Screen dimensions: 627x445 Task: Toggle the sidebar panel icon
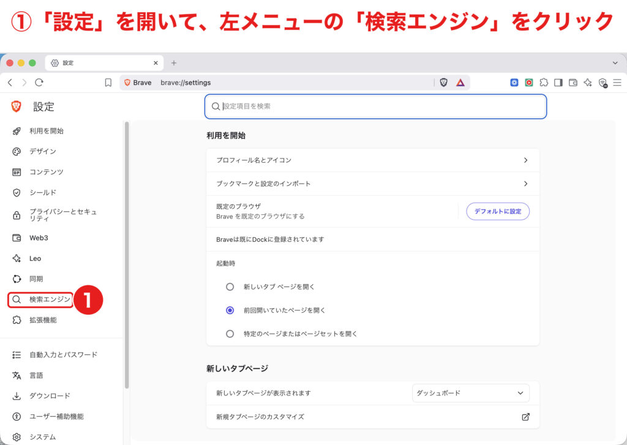click(x=558, y=83)
